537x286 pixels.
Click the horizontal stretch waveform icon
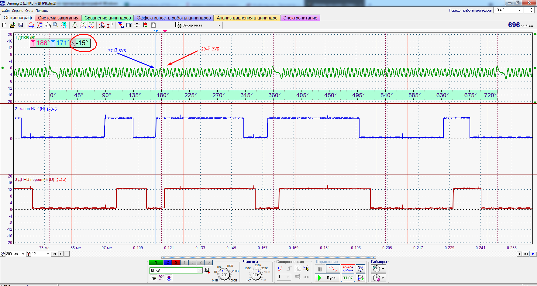point(31,25)
